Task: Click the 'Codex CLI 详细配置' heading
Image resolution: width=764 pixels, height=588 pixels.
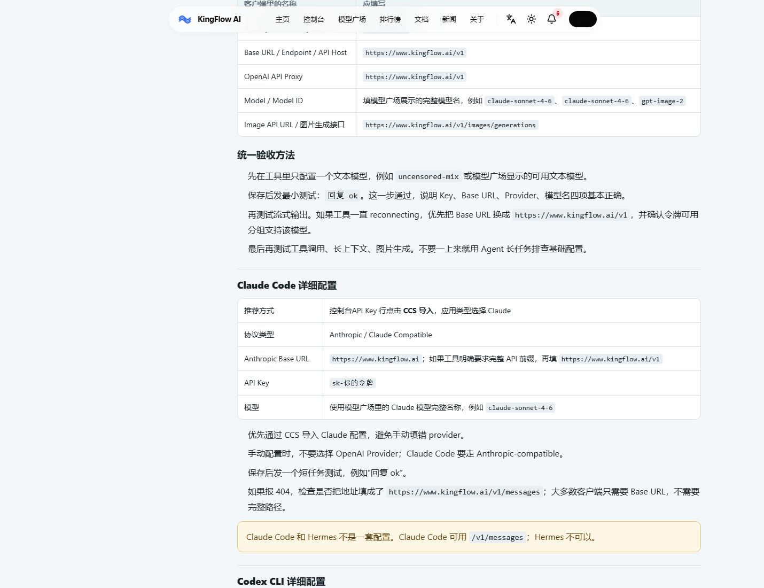Action: [x=281, y=582]
